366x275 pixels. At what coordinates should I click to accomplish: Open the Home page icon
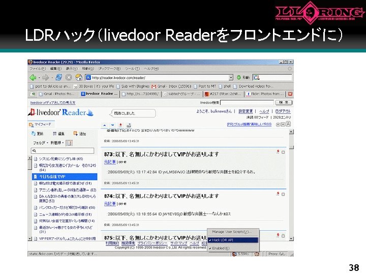click(x=79, y=77)
